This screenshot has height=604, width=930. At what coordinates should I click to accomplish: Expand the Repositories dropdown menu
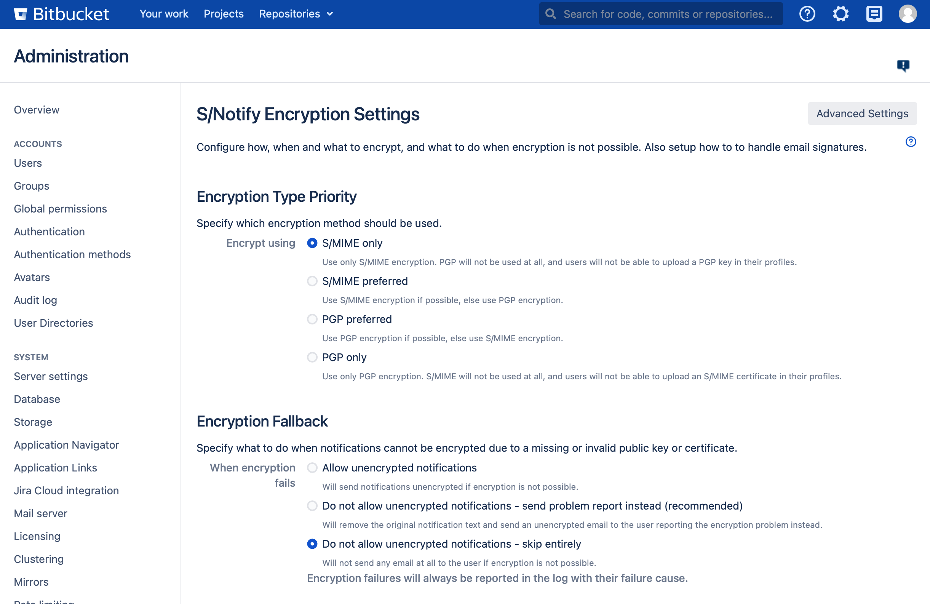point(296,14)
